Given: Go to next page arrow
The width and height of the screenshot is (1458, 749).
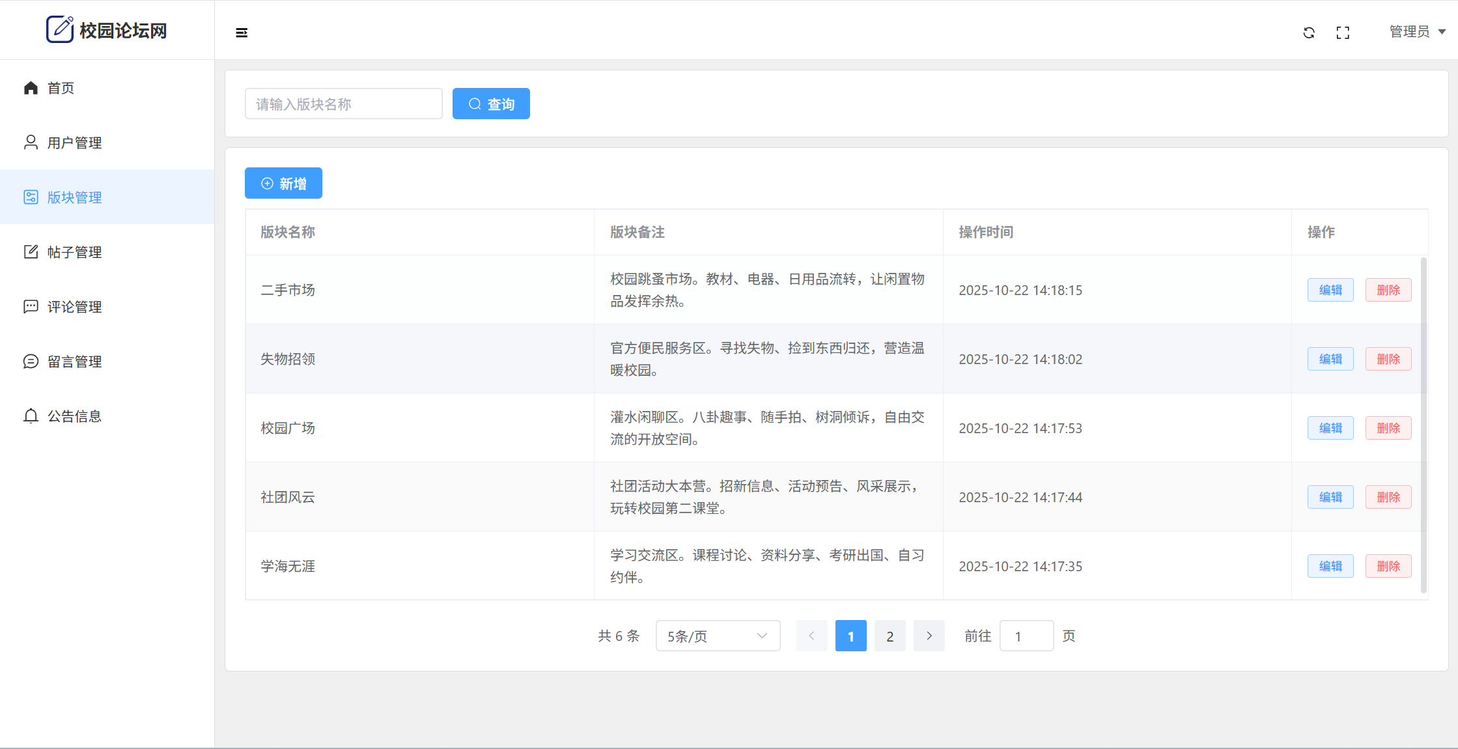Looking at the screenshot, I should click(929, 636).
